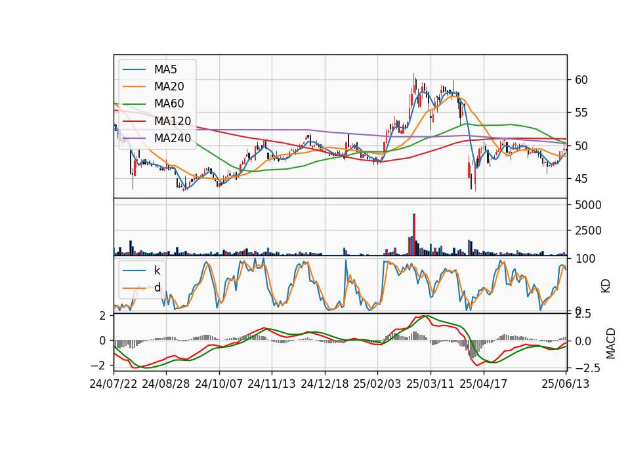Viewport: 630px width, 452px height.
Task: Click the MACD axis label
Action: 611,343
